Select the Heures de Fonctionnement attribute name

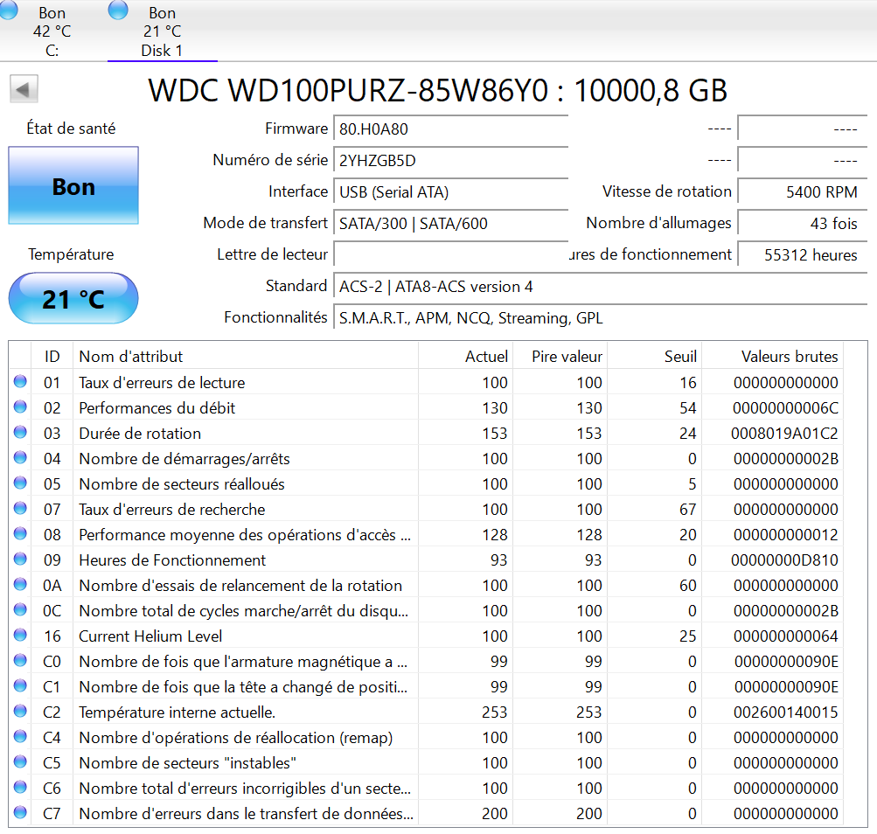pos(172,559)
